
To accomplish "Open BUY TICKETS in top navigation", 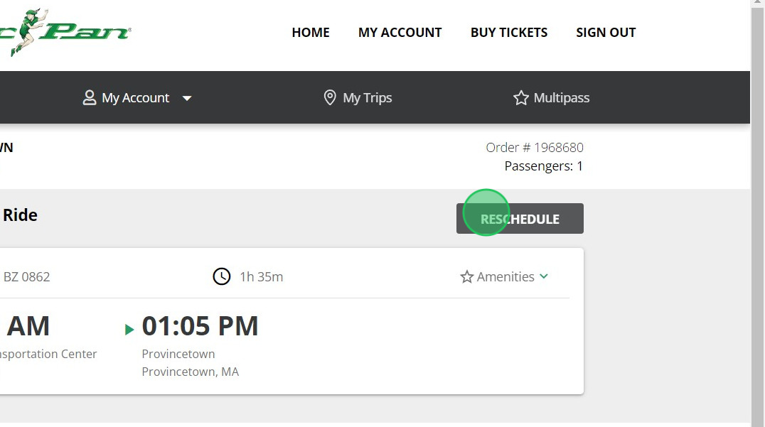I will pyautogui.click(x=509, y=32).
